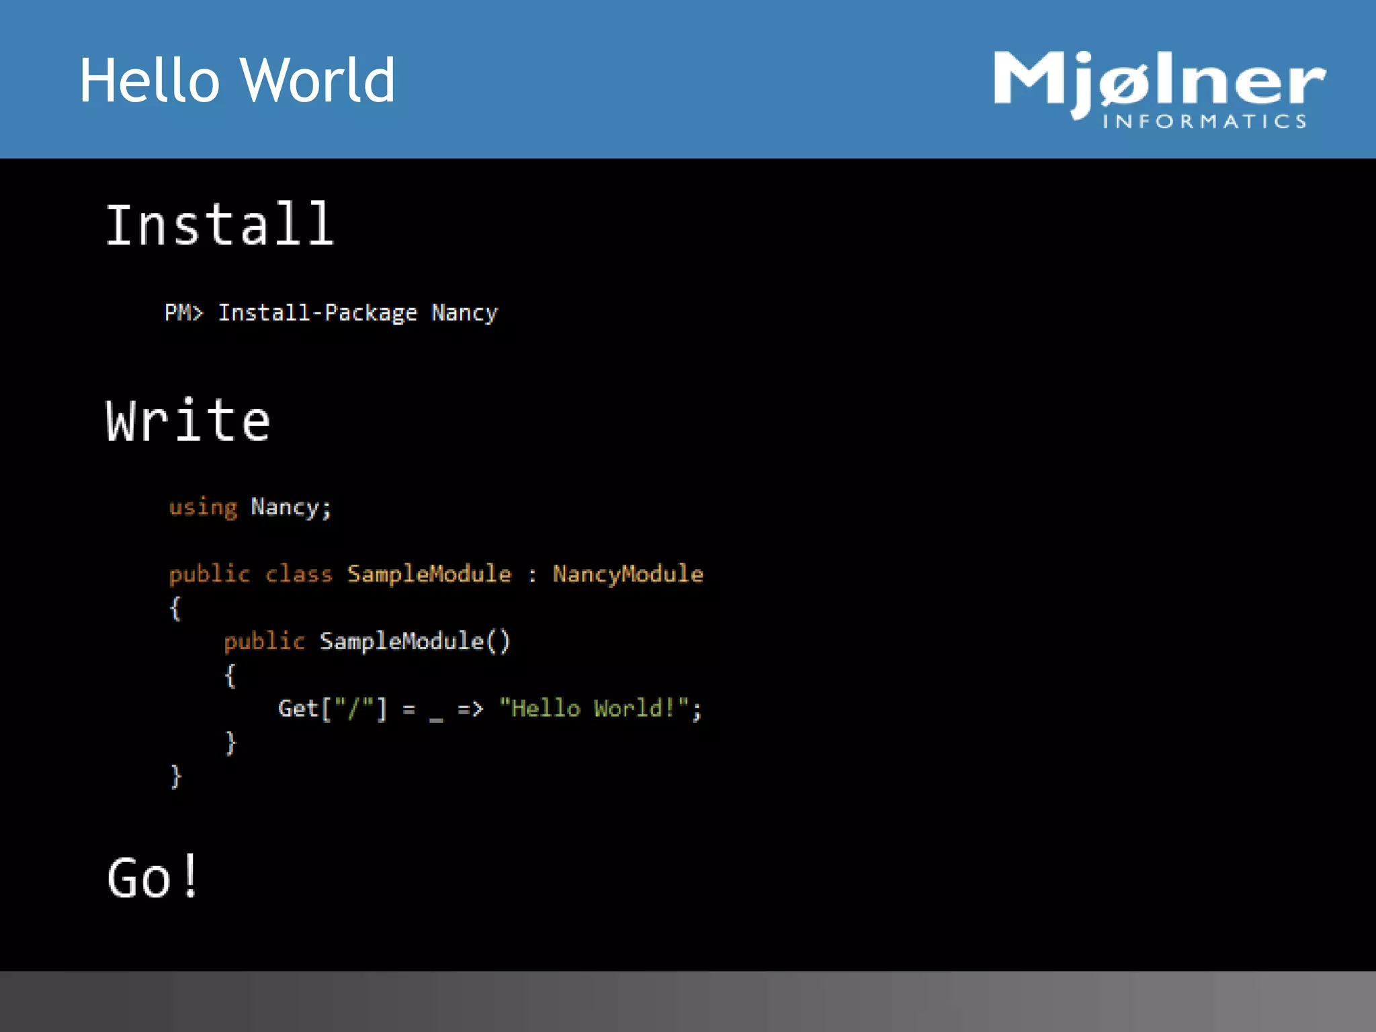The height and width of the screenshot is (1032, 1376).
Task: Click the INFORMATICS text under the logo
Action: pyautogui.click(x=1205, y=121)
